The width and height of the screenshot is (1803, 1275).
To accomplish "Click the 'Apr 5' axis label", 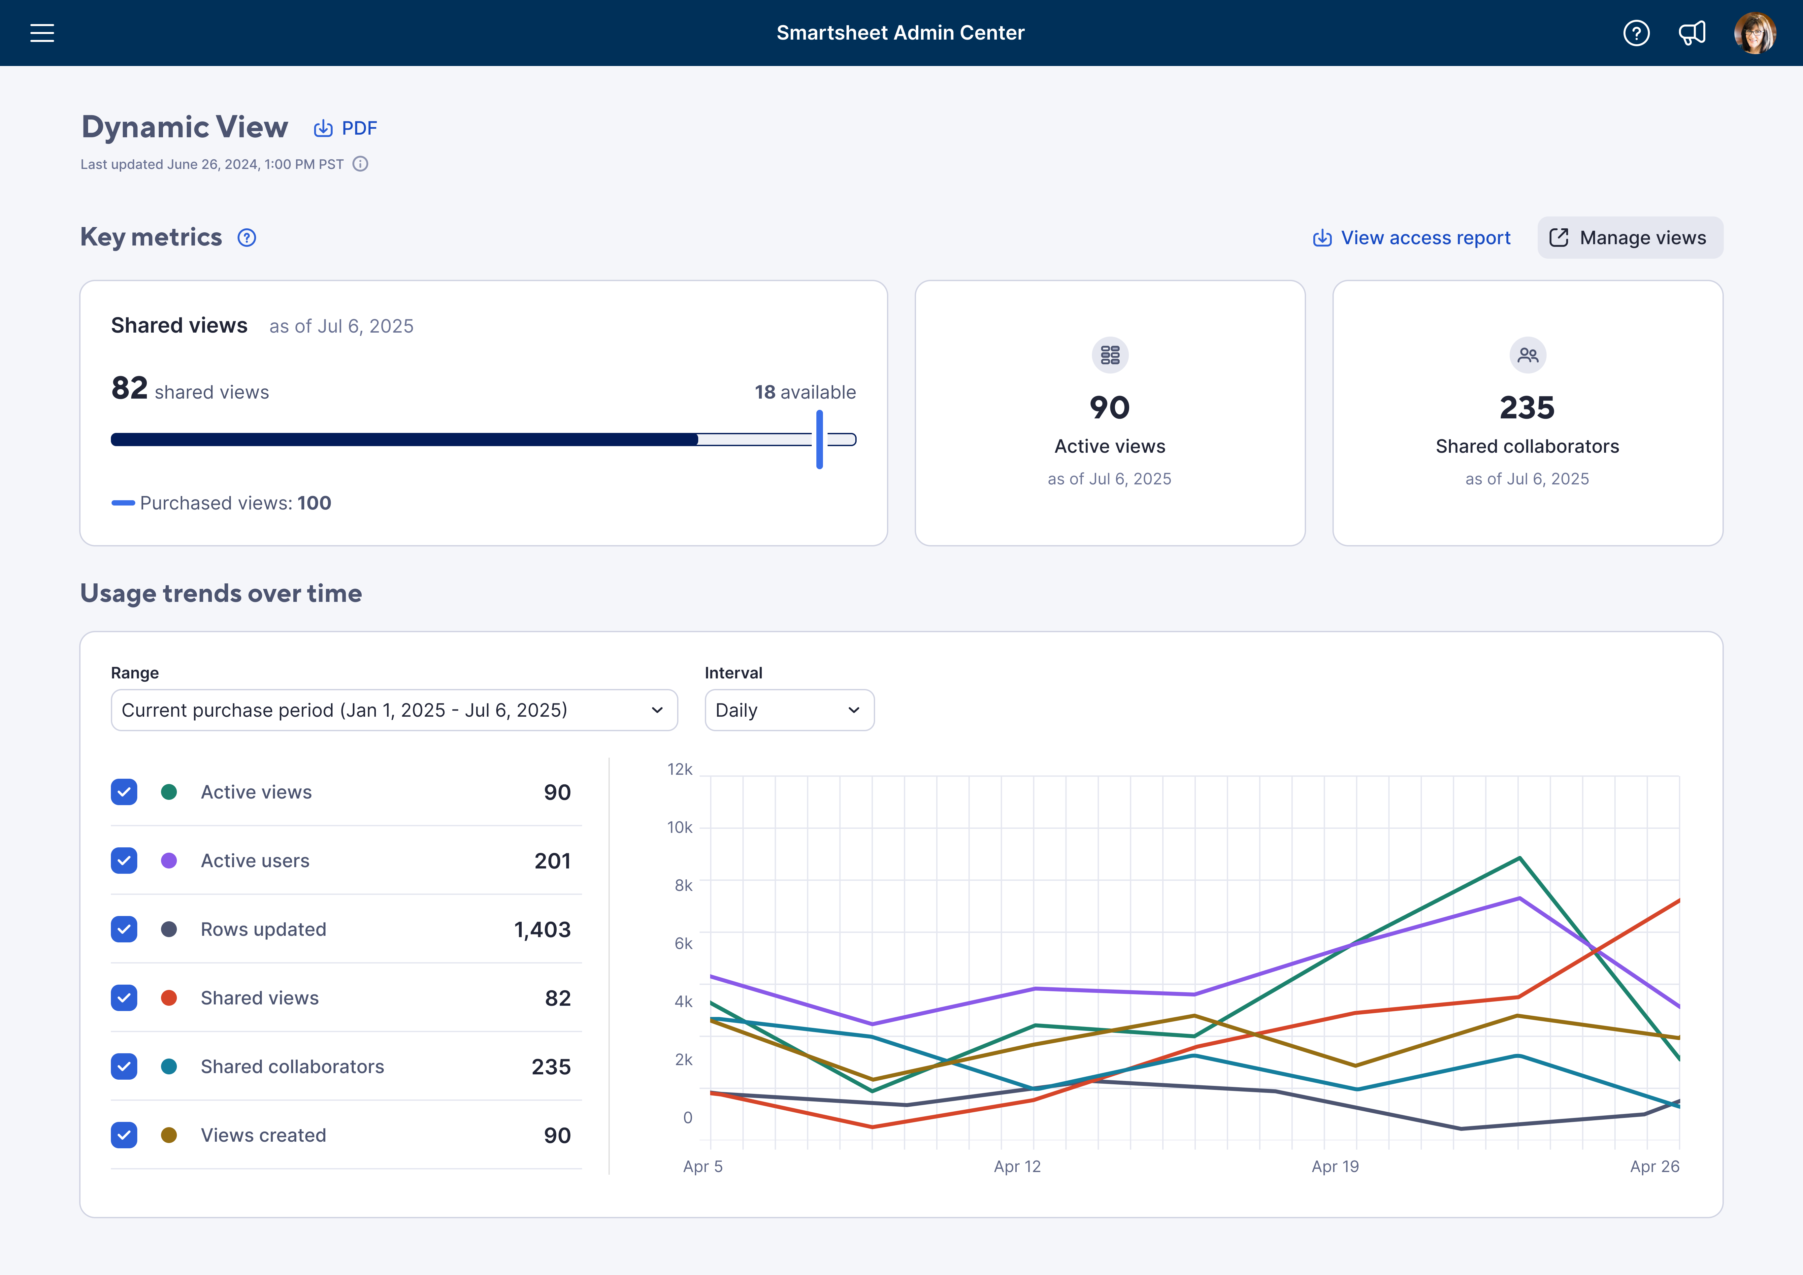I will (703, 1167).
